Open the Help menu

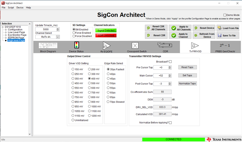tap(28, 8)
